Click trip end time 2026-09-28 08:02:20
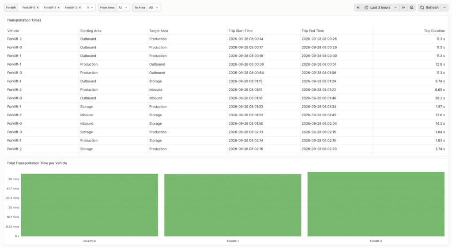The image size is (452, 248). (x=319, y=149)
